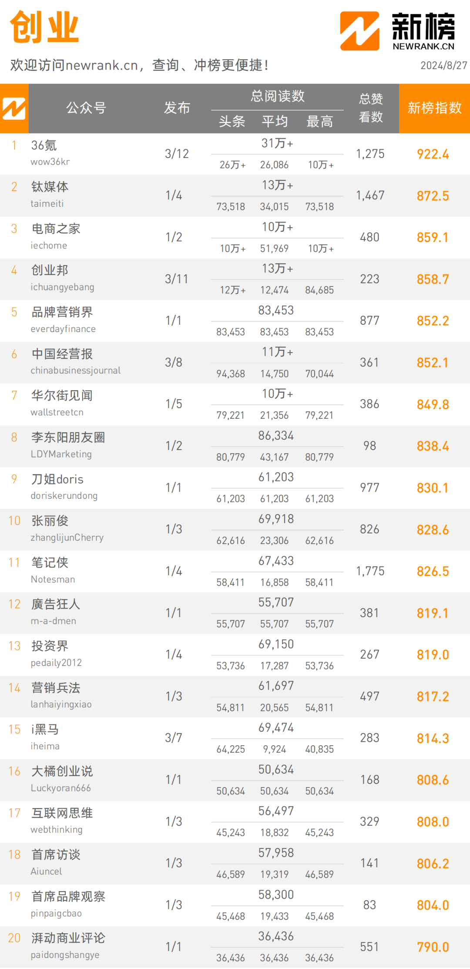470x969 pixels.
Task: Click the 总赞看数 column header
Action: click(371, 108)
